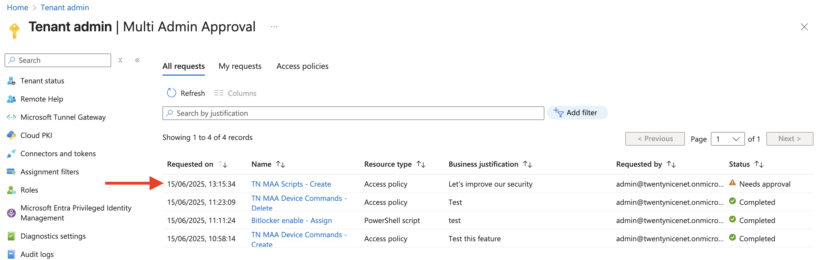Image resolution: width=818 pixels, height=260 pixels.
Task: Switch to the My requests tab
Action: (x=240, y=66)
